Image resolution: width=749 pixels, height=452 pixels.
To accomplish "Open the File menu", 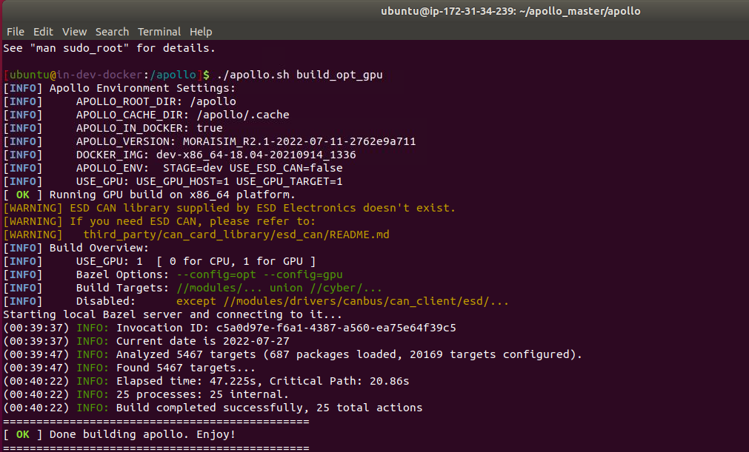I will 15,32.
